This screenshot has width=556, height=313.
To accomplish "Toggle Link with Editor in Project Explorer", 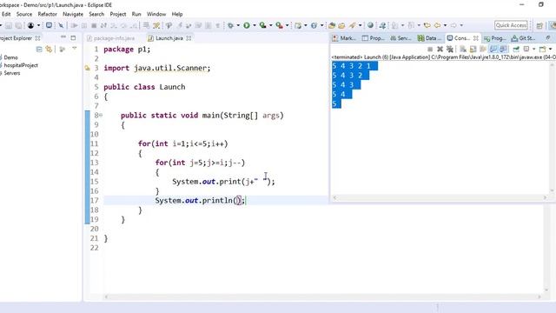I will tap(49, 49).
